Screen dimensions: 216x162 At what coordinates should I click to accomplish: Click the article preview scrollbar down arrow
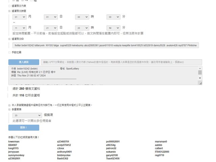(200, 83)
